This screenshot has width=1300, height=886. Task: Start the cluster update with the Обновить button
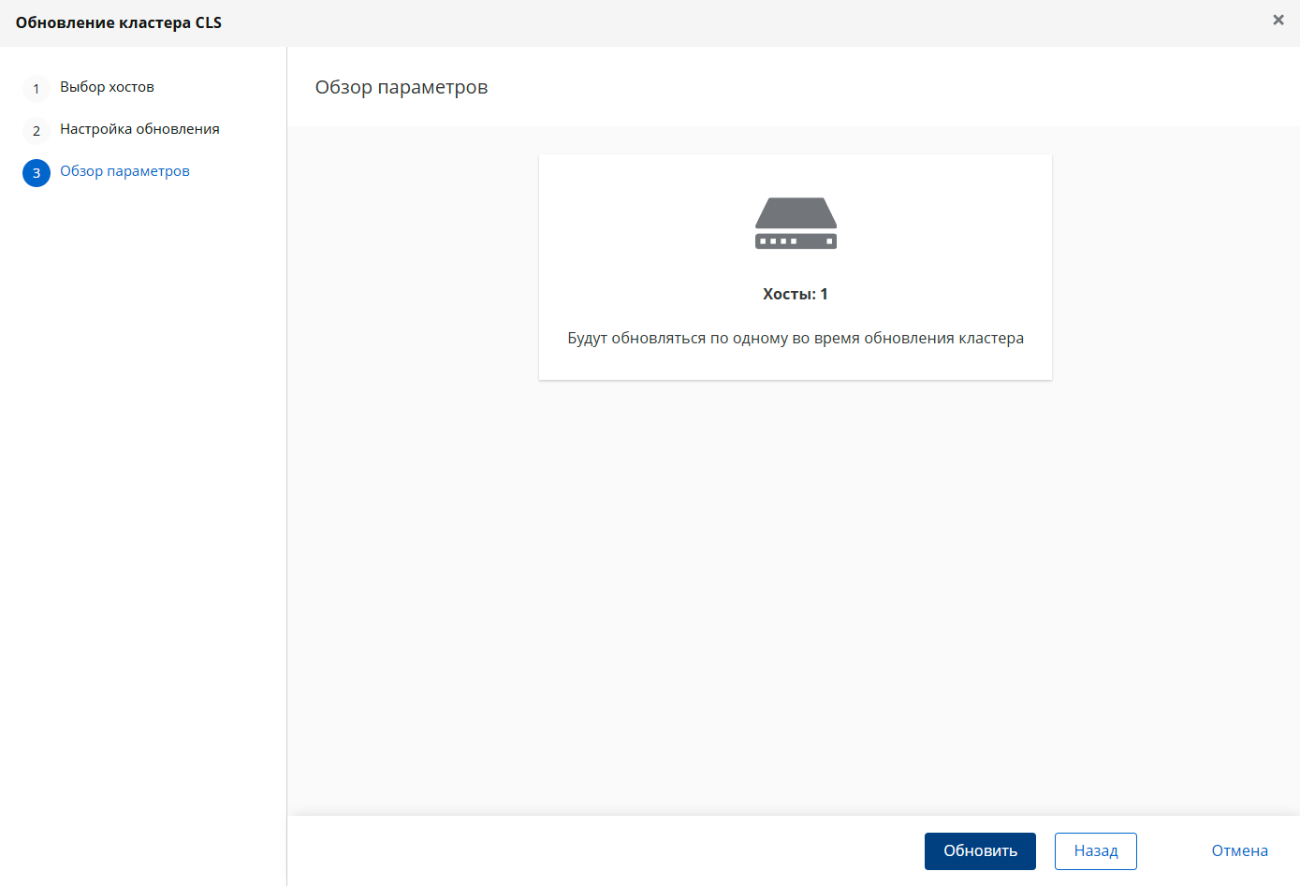(980, 851)
